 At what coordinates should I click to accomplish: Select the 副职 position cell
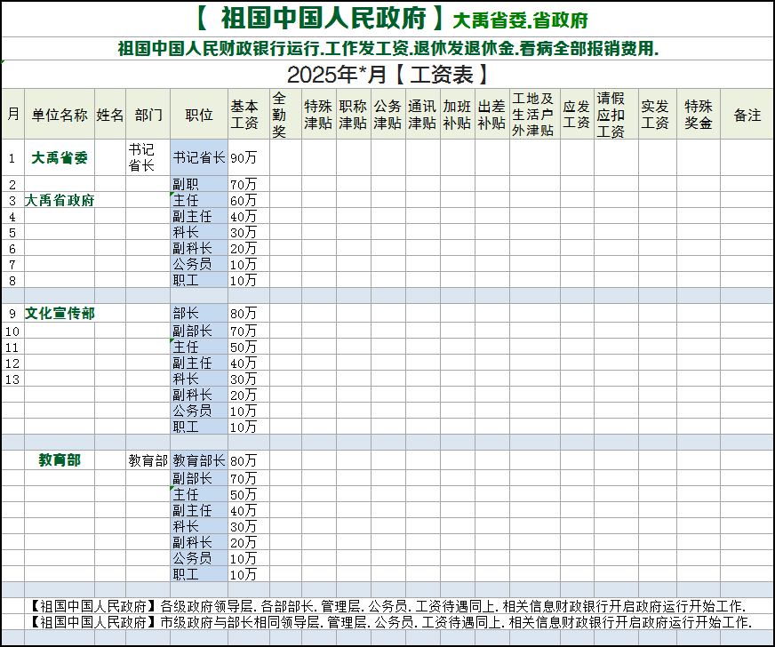(199, 185)
